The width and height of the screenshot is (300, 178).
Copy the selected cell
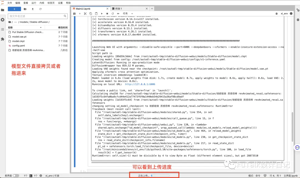[x=91, y=14]
